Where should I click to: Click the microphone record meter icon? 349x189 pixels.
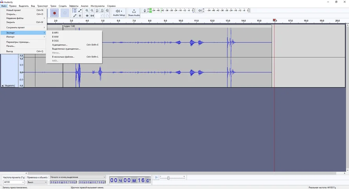(145, 11)
